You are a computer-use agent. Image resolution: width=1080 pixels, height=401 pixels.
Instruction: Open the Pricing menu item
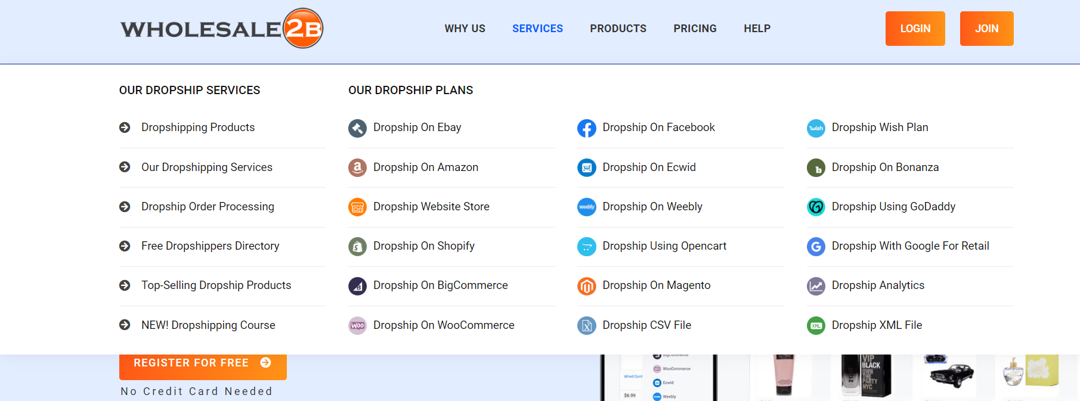point(695,29)
